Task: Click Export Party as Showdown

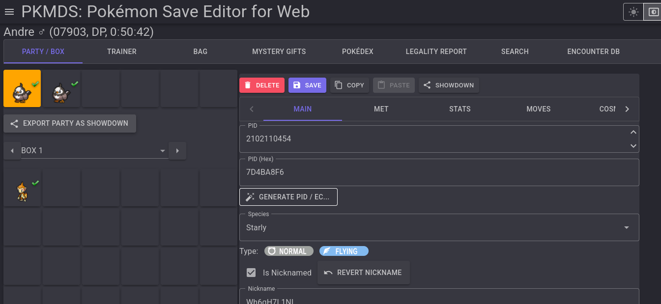Action: click(x=70, y=123)
